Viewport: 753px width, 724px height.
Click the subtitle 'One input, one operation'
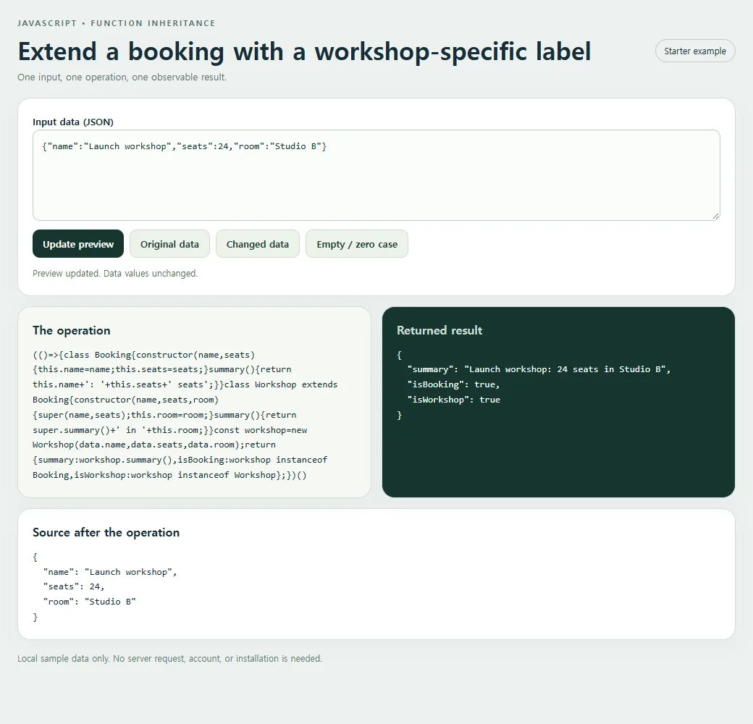click(122, 77)
